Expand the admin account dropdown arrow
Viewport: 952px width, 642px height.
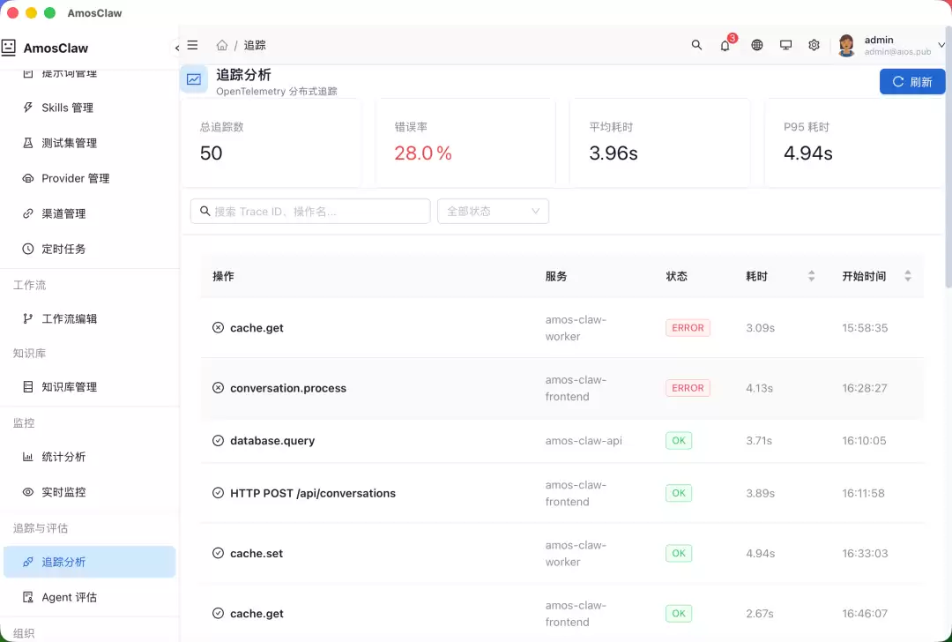pos(941,45)
